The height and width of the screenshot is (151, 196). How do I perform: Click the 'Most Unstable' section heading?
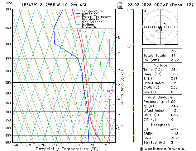pyautogui.click(x=160, y=97)
